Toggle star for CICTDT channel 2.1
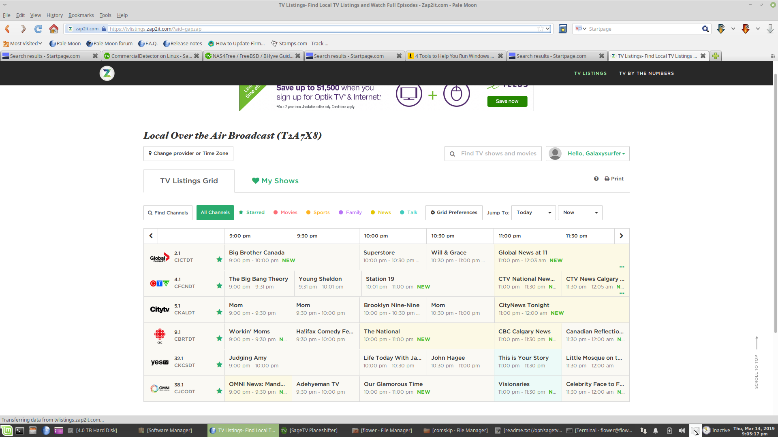778x437 pixels. [219, 259]
